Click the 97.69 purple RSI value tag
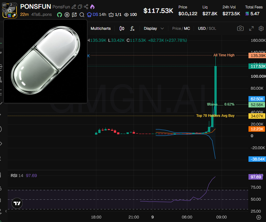Screen dimensions: 266x222 tap(256, 177)
